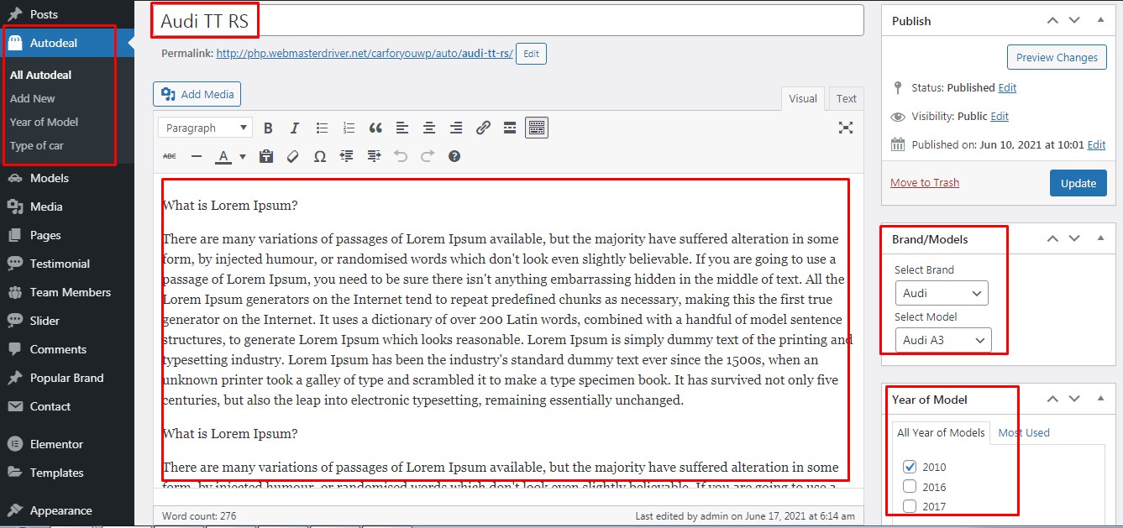Open Type of car submenu item
Image resolution: width=1123 pixels, height=528 pixels.
[x=37, y=145]
